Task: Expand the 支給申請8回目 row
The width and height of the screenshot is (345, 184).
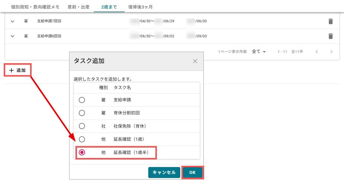Action: coord(13,36)
